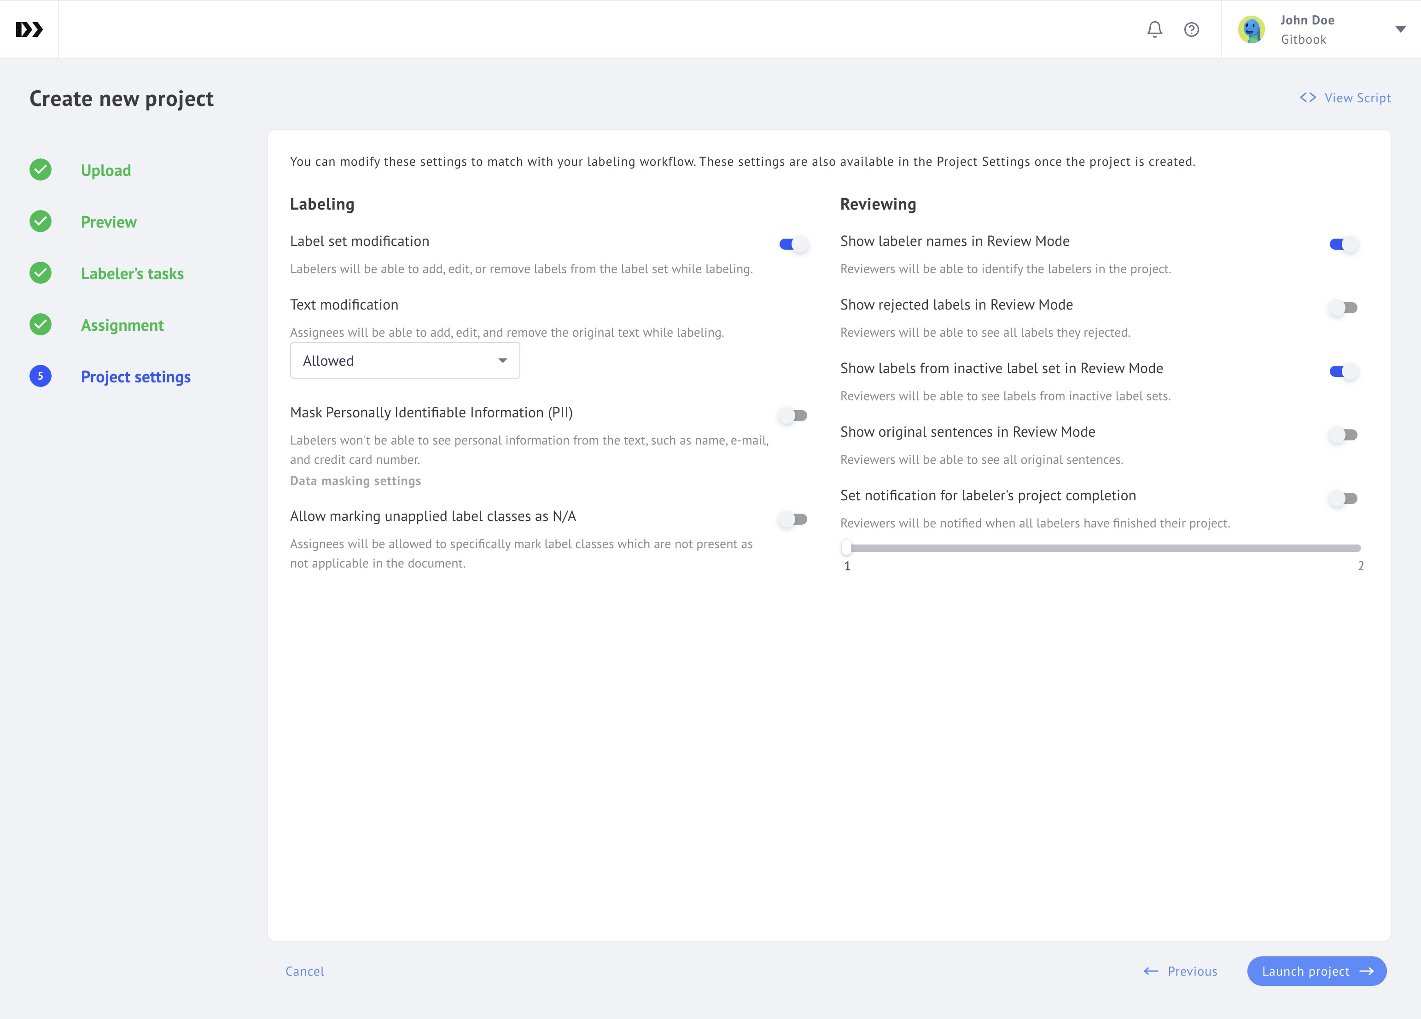Click slider maximum value 2 label
The height and width of the screenshot is (1019, 1421).
pos(1361,566)
